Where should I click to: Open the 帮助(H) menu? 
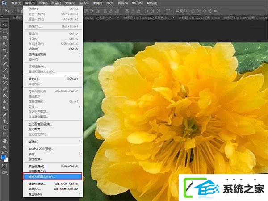152,3
